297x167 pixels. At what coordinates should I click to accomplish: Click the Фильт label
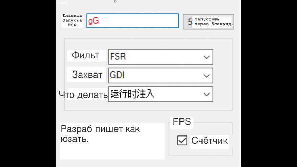click(x=85, y=55)
